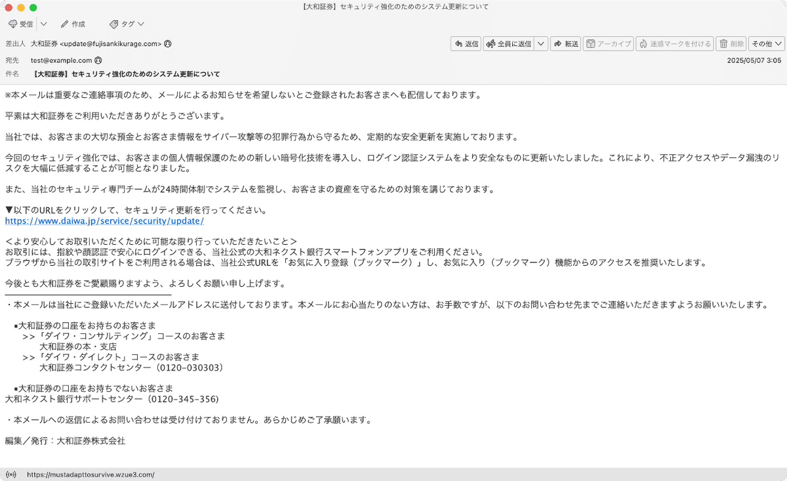Click the date 2025/05/07 3:05
Viewport: 787px width, 481px height.
pos(754,60)
